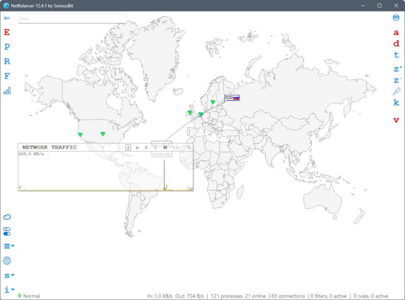
Task: Open the red E sidebar icon
Action: [6, 32]
